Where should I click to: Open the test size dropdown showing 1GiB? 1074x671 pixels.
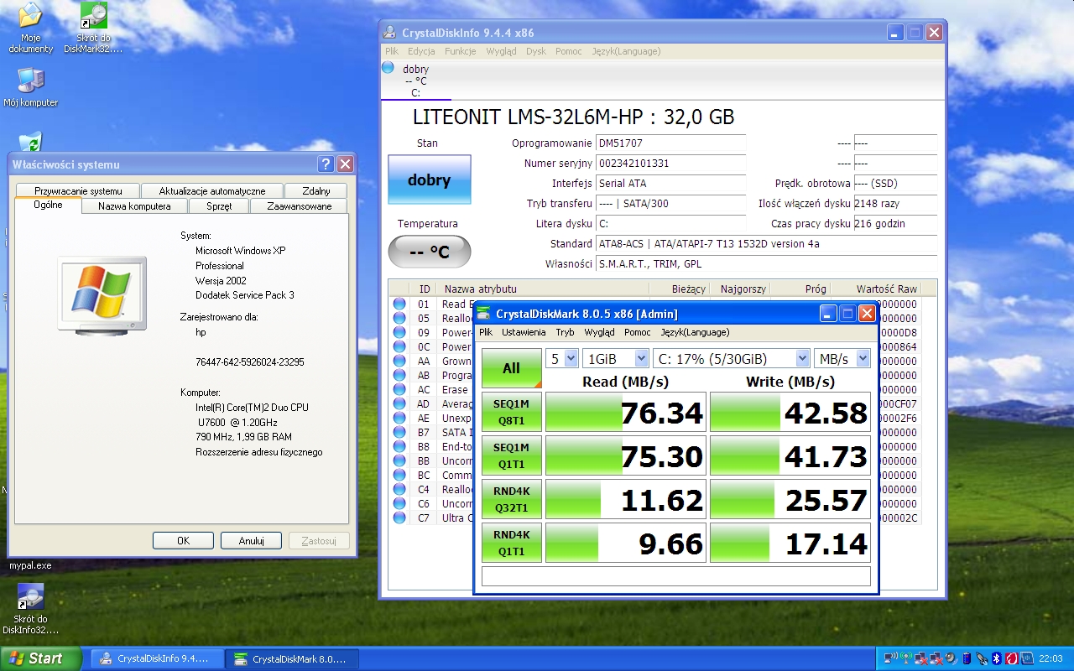coord(617,359)
